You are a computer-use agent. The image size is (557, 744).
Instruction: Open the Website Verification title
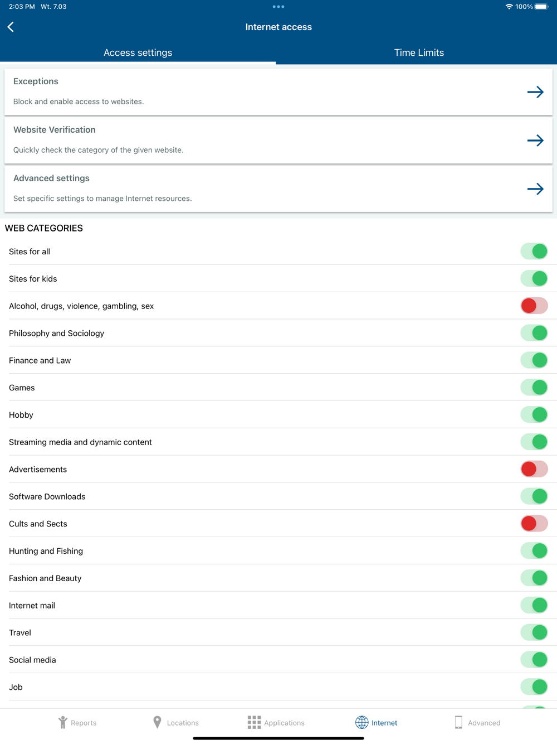click(55, 130)
